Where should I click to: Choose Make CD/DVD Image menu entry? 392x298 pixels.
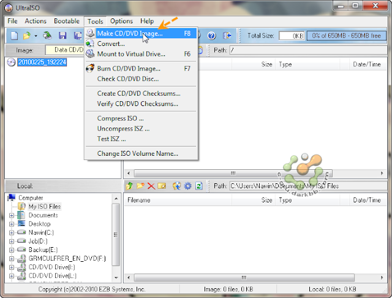point(141,33)
